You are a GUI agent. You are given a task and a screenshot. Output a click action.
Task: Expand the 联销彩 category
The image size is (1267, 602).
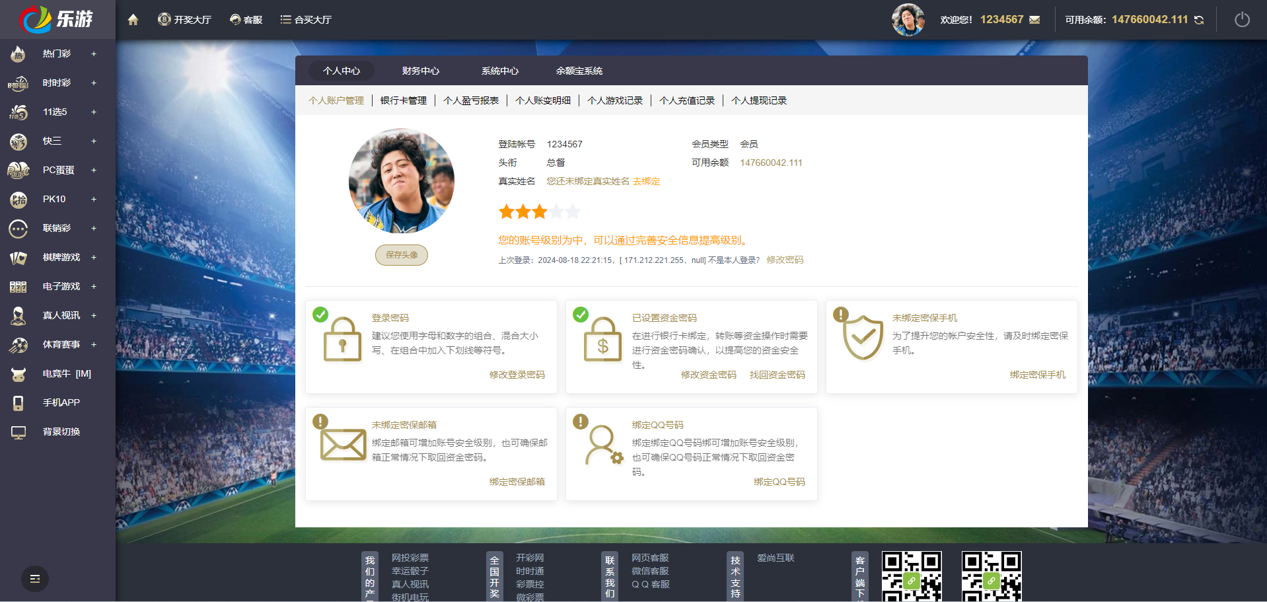pos(94,228)
